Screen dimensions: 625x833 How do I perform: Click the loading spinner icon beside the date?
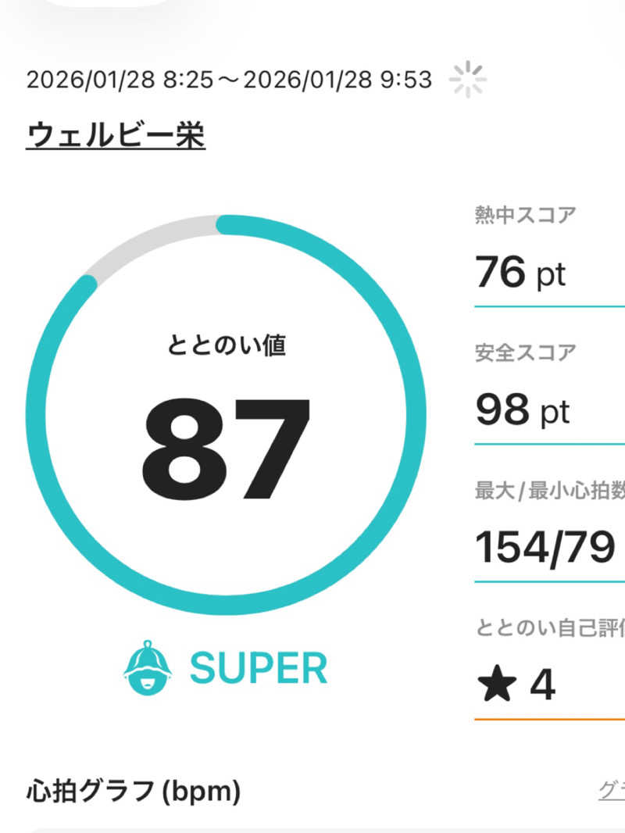tap(468, 80)
